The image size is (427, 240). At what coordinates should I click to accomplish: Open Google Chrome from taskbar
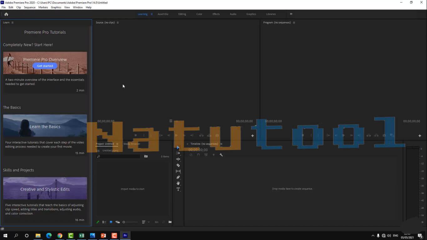coord(60,236)
